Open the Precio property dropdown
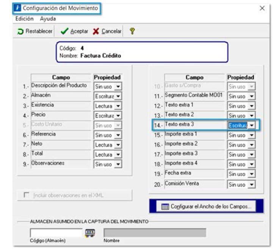Screen dimensions: 273x249 pyautogui.click(x=119, y=116)
